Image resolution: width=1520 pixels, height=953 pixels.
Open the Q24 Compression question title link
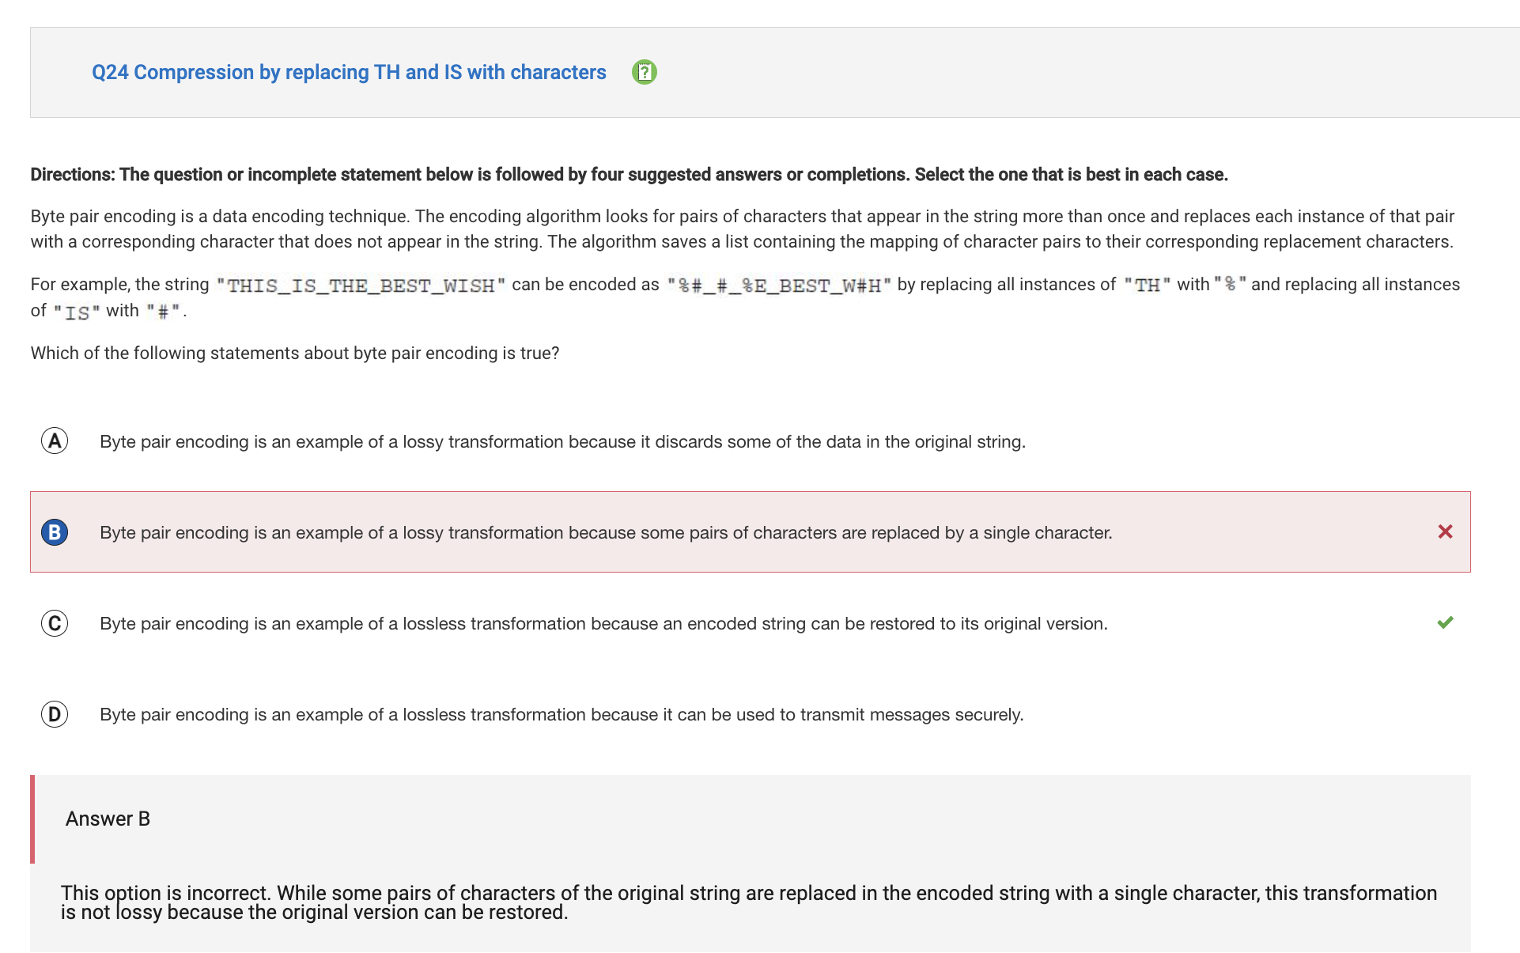coord(349,72)
